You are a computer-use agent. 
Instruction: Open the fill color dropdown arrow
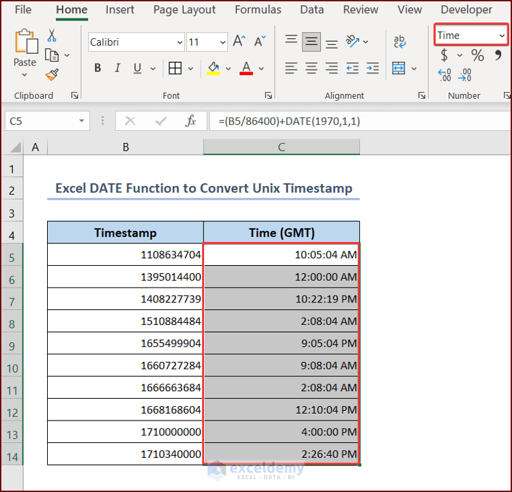228,69
